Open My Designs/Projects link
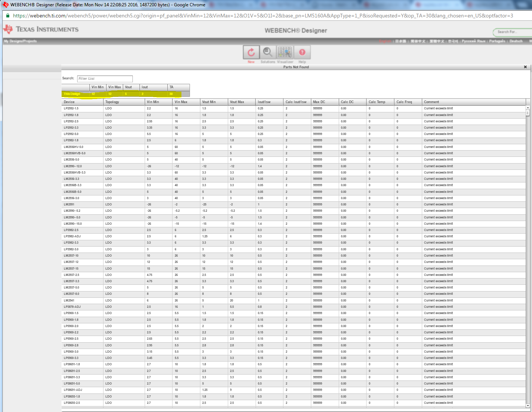The image size is (532, 412). tap(20, 41)
